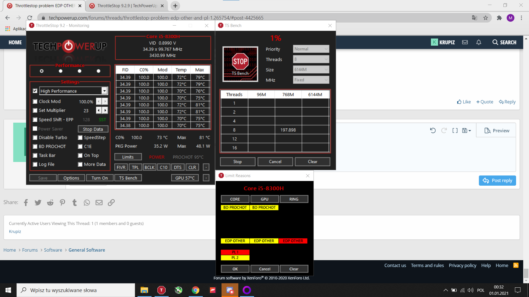Image resolution: width=529 pixels, height=297 pixels.
Task: Open KRUPIZ account menu
Action: pyautogui.click(x=443, y=42)
